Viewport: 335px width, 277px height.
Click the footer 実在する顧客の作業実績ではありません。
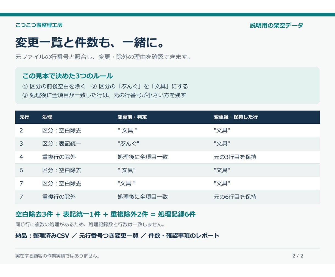point(57,256)
